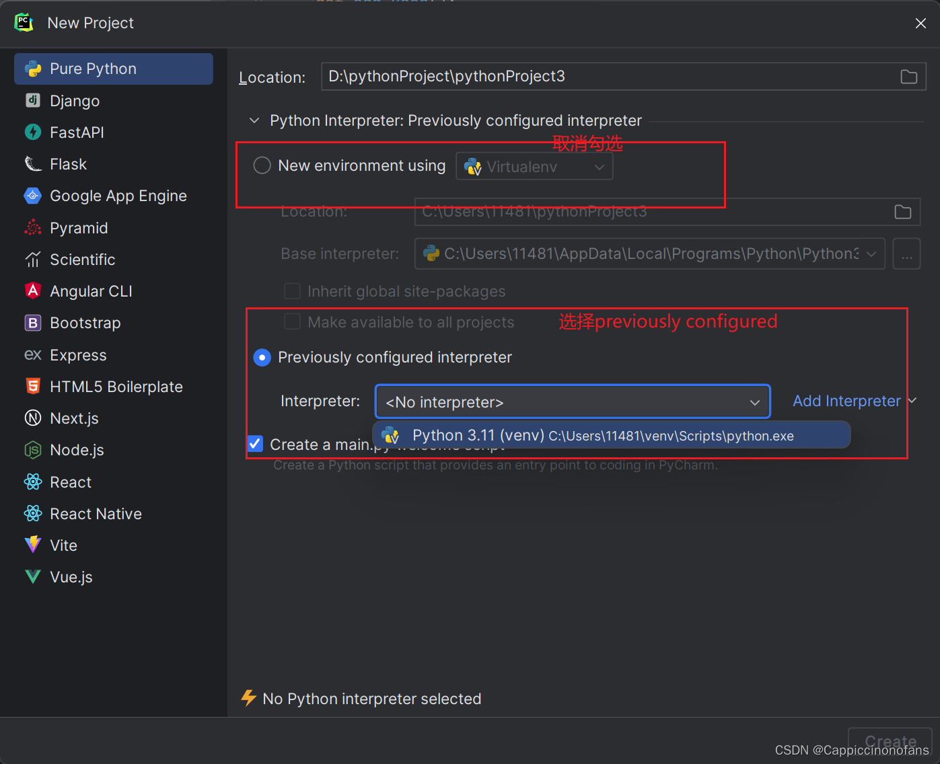Select Bootstrap from the sidebar
The width and height of the screenshot is (940, 764).
[x=86, y=323]
